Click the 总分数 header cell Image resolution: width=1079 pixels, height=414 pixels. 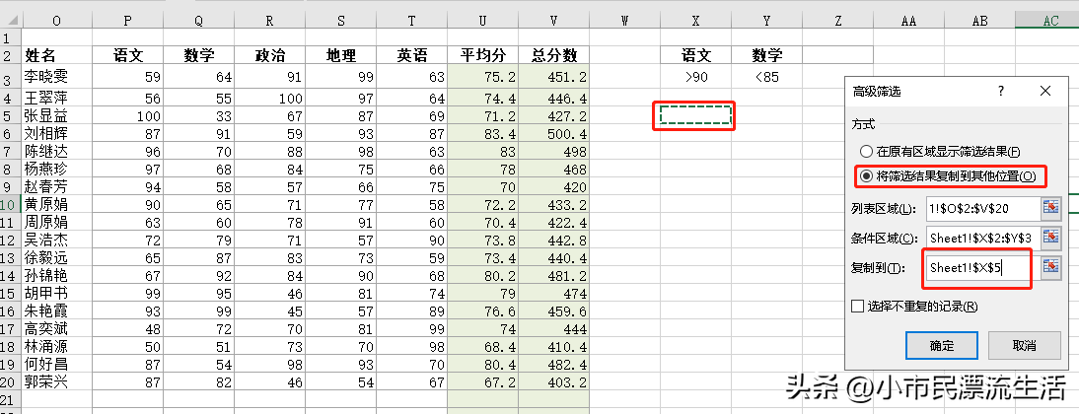pos(553,55)
